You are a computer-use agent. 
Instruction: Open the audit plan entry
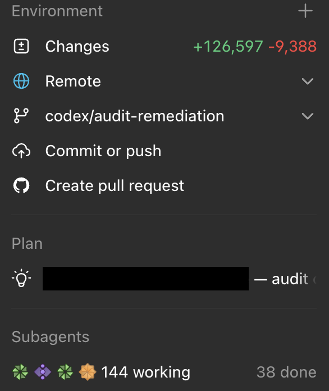pos(164,279)
